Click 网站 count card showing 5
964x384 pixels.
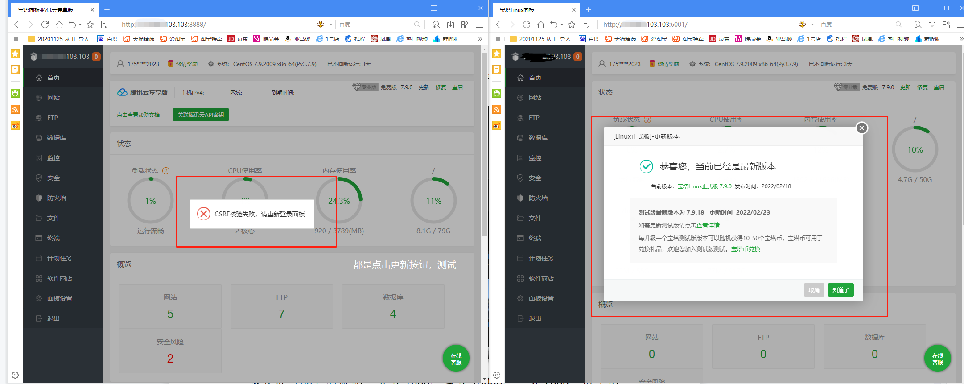pos(170,306)
